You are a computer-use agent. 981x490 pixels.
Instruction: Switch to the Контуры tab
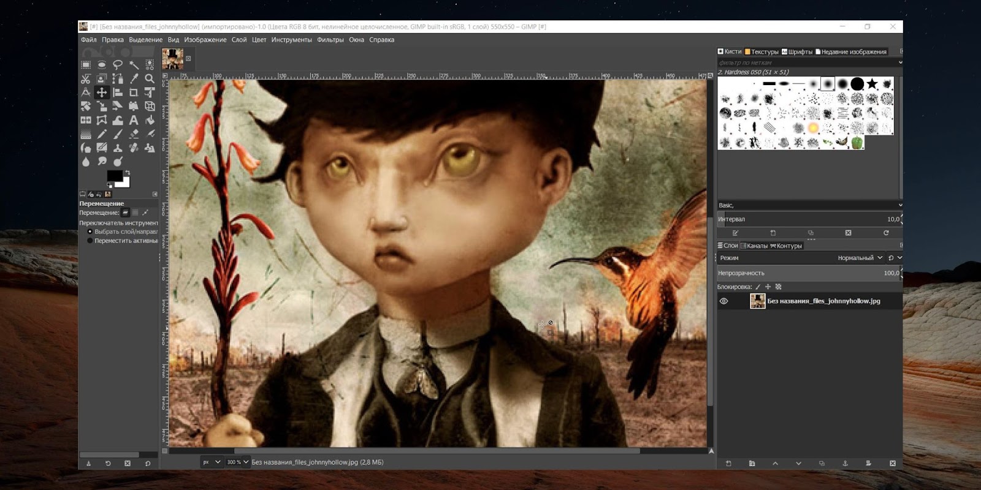point(786,246)
